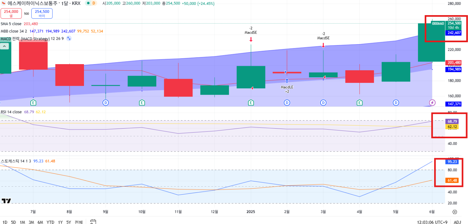Click the MacdSE red arrow above 2025

click(251, 39)
